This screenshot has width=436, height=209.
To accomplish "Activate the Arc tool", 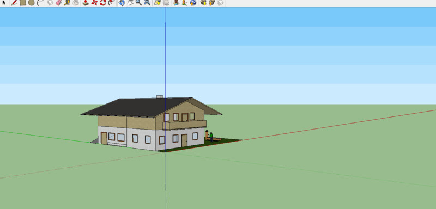I will (40, 3).
